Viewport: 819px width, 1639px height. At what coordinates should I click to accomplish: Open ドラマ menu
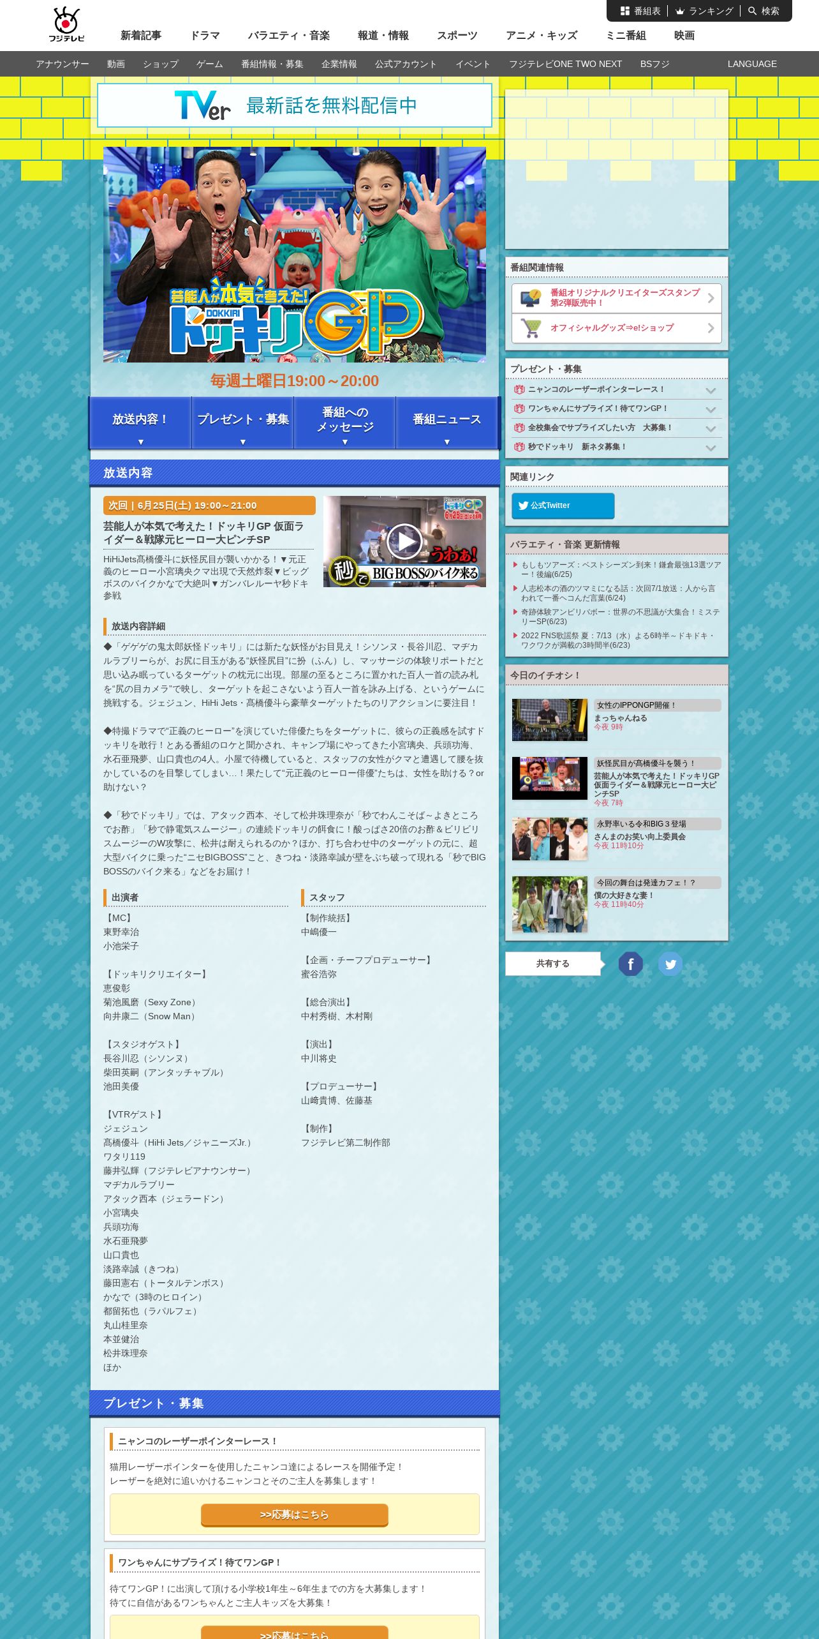tap(205, 35)
